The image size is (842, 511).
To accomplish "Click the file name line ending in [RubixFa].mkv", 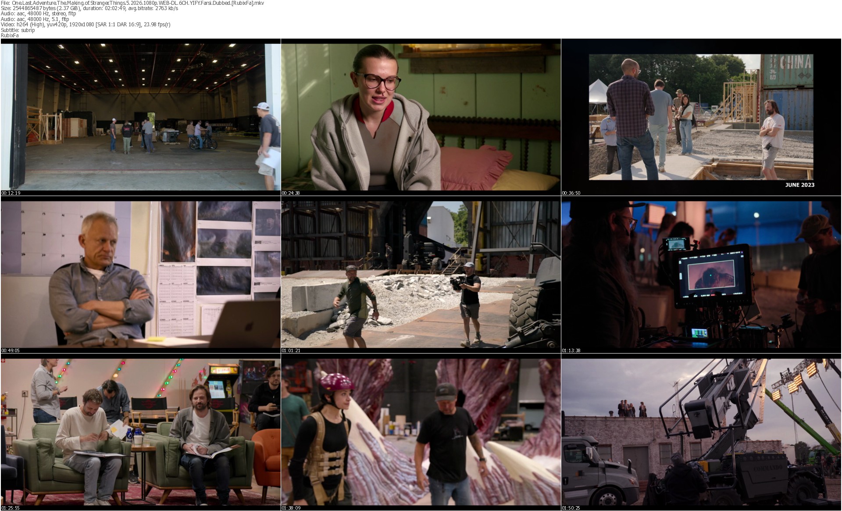I will click(132, 3).
